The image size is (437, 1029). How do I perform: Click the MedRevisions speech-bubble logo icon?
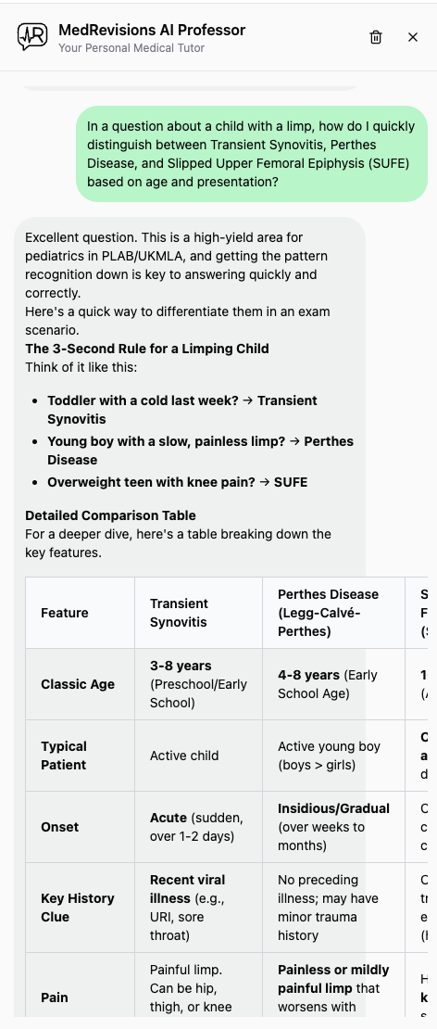[32, 37]
